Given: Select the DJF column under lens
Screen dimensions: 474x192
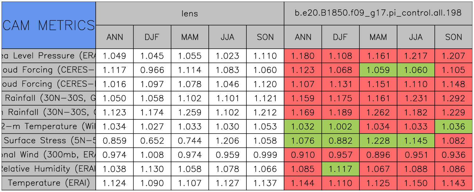Looking at the screenshot, I should pos(152,37).
